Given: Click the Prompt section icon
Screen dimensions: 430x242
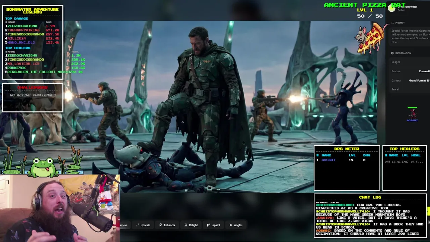Looking at the screenshot, I should (392, 23).
